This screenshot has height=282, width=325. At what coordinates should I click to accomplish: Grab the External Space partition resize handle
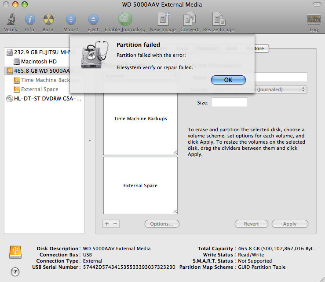175,211
